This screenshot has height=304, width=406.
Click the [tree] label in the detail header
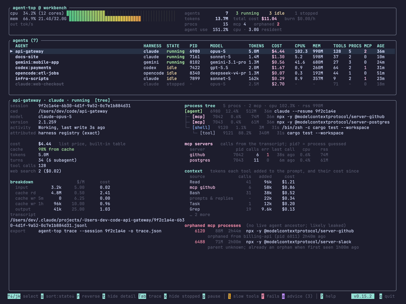[x=102, y=100]
